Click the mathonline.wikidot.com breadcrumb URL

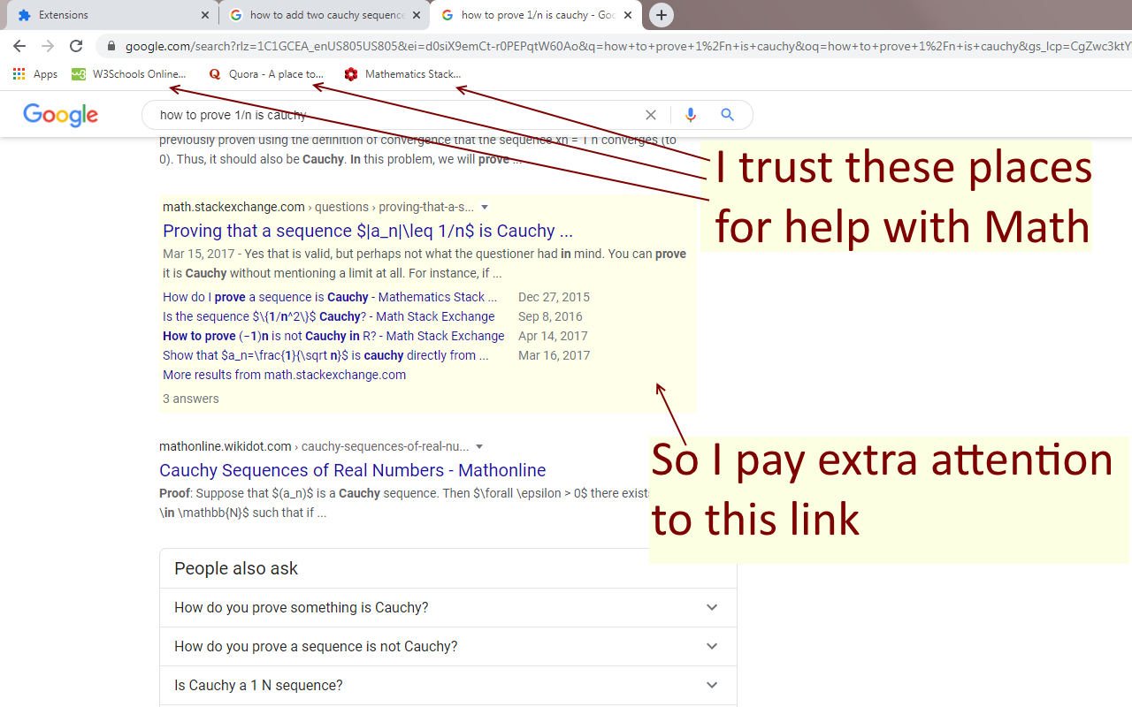tap(314, 447)
